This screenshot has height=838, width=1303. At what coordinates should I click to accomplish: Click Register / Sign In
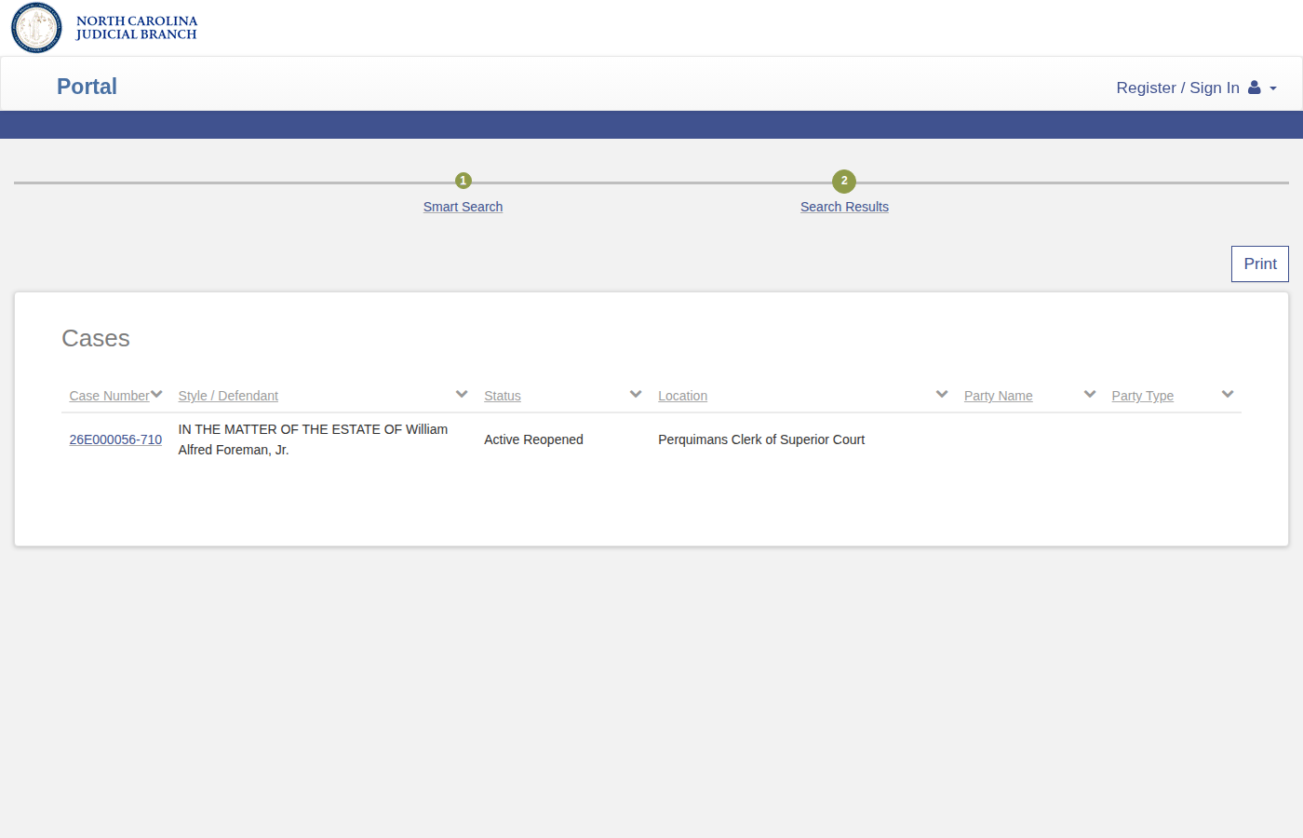pyautogui.click(x=1178, y=87)
